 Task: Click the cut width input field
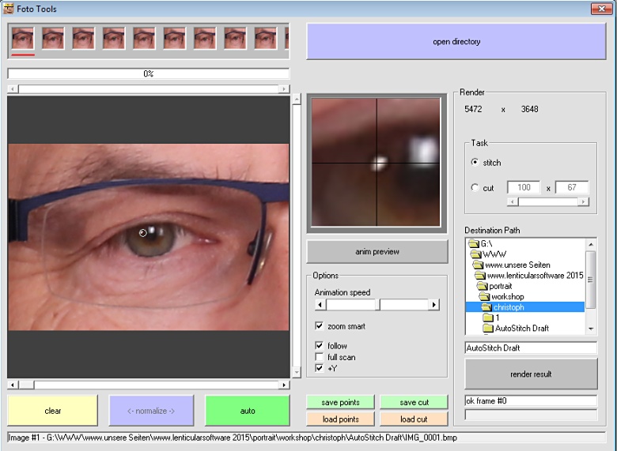[523, 188]
